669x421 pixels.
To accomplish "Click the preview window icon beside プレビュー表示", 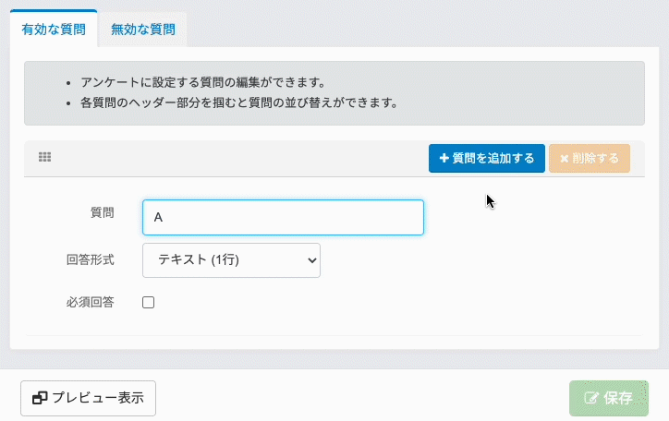I will pos(40,399).
